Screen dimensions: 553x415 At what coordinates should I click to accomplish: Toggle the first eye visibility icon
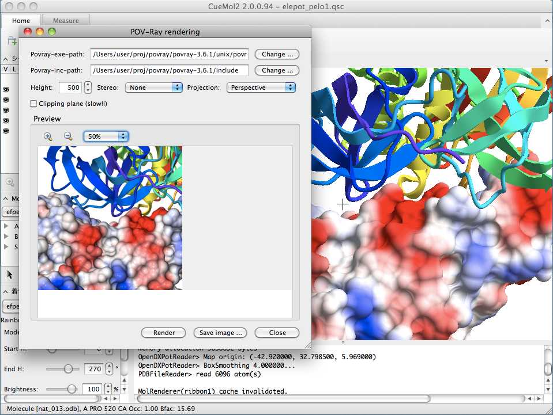6,90
